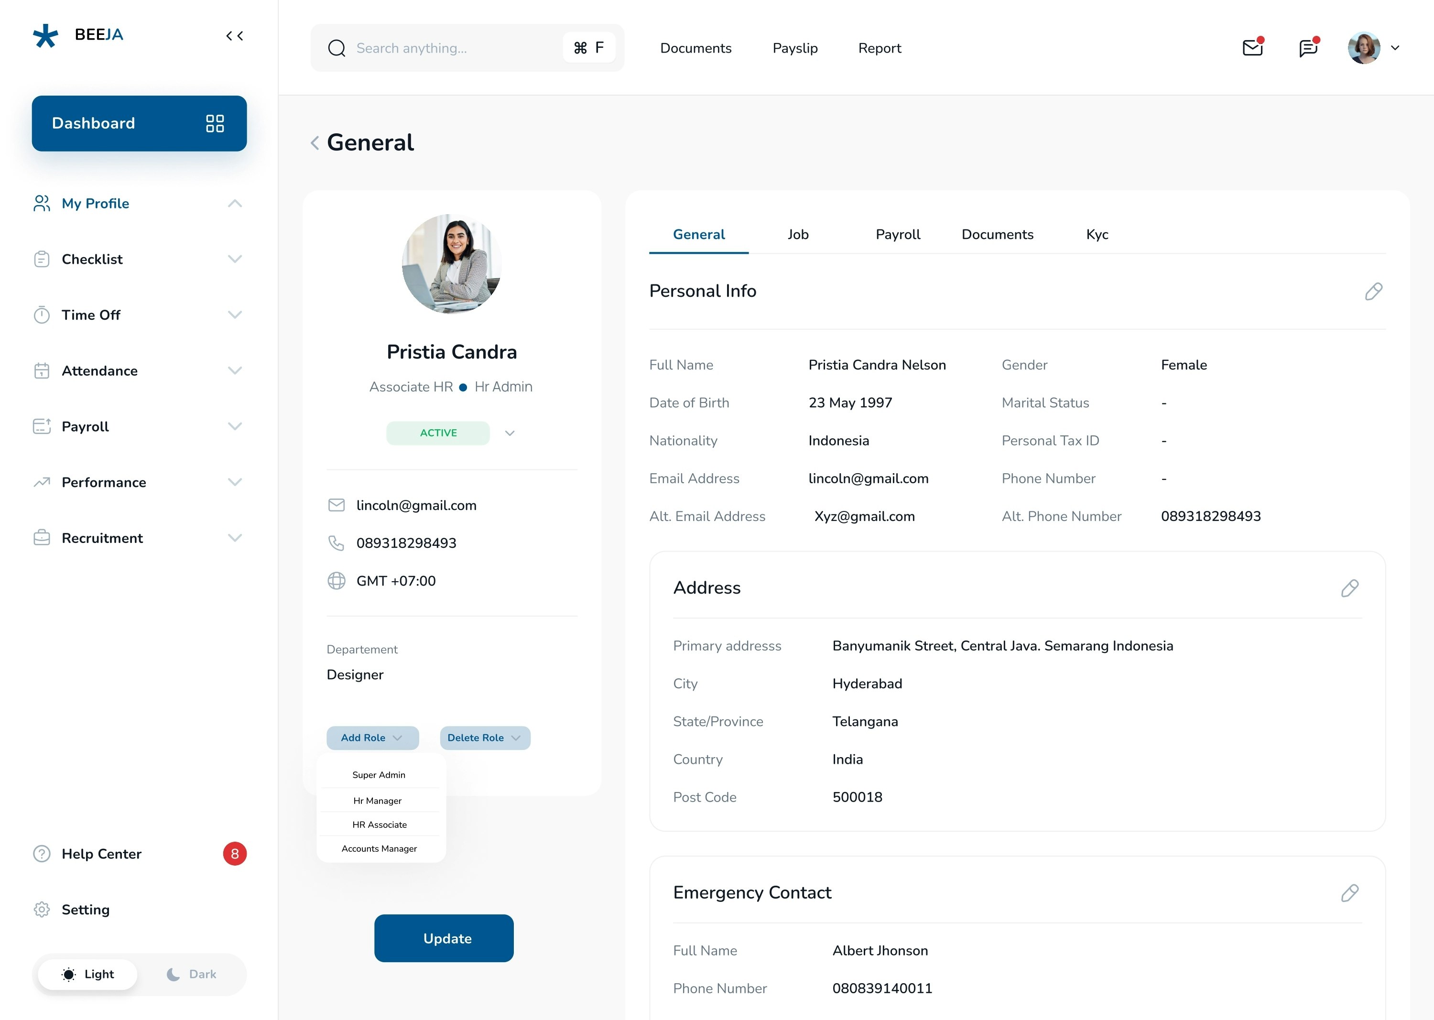Click the ⌘ F shortcut badge
1434x1020 pixels.
click(x=589, y=48)
